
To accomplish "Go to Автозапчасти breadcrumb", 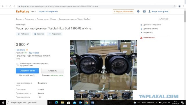I will coord(42,19).
